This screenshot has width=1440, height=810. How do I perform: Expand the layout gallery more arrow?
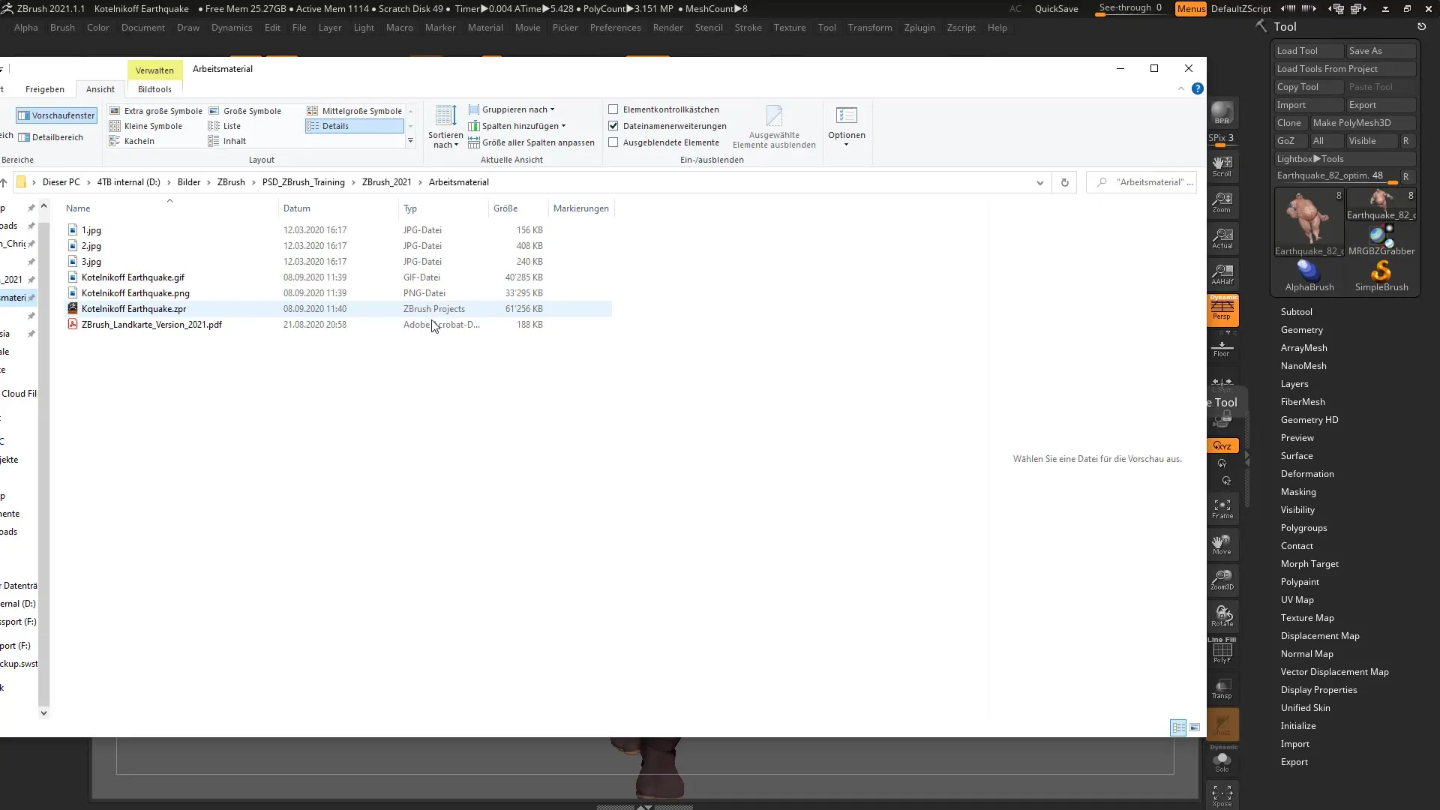coord(410,141)
